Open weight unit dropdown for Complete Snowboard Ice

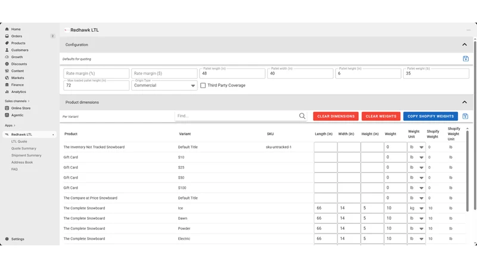416,208
